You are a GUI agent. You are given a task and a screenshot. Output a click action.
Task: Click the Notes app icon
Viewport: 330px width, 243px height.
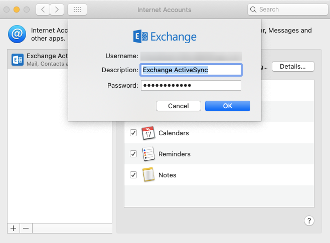pyautogui.click(x=148, y=174)
